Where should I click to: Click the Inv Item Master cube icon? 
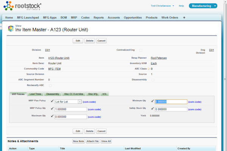(x=11, y=28)
